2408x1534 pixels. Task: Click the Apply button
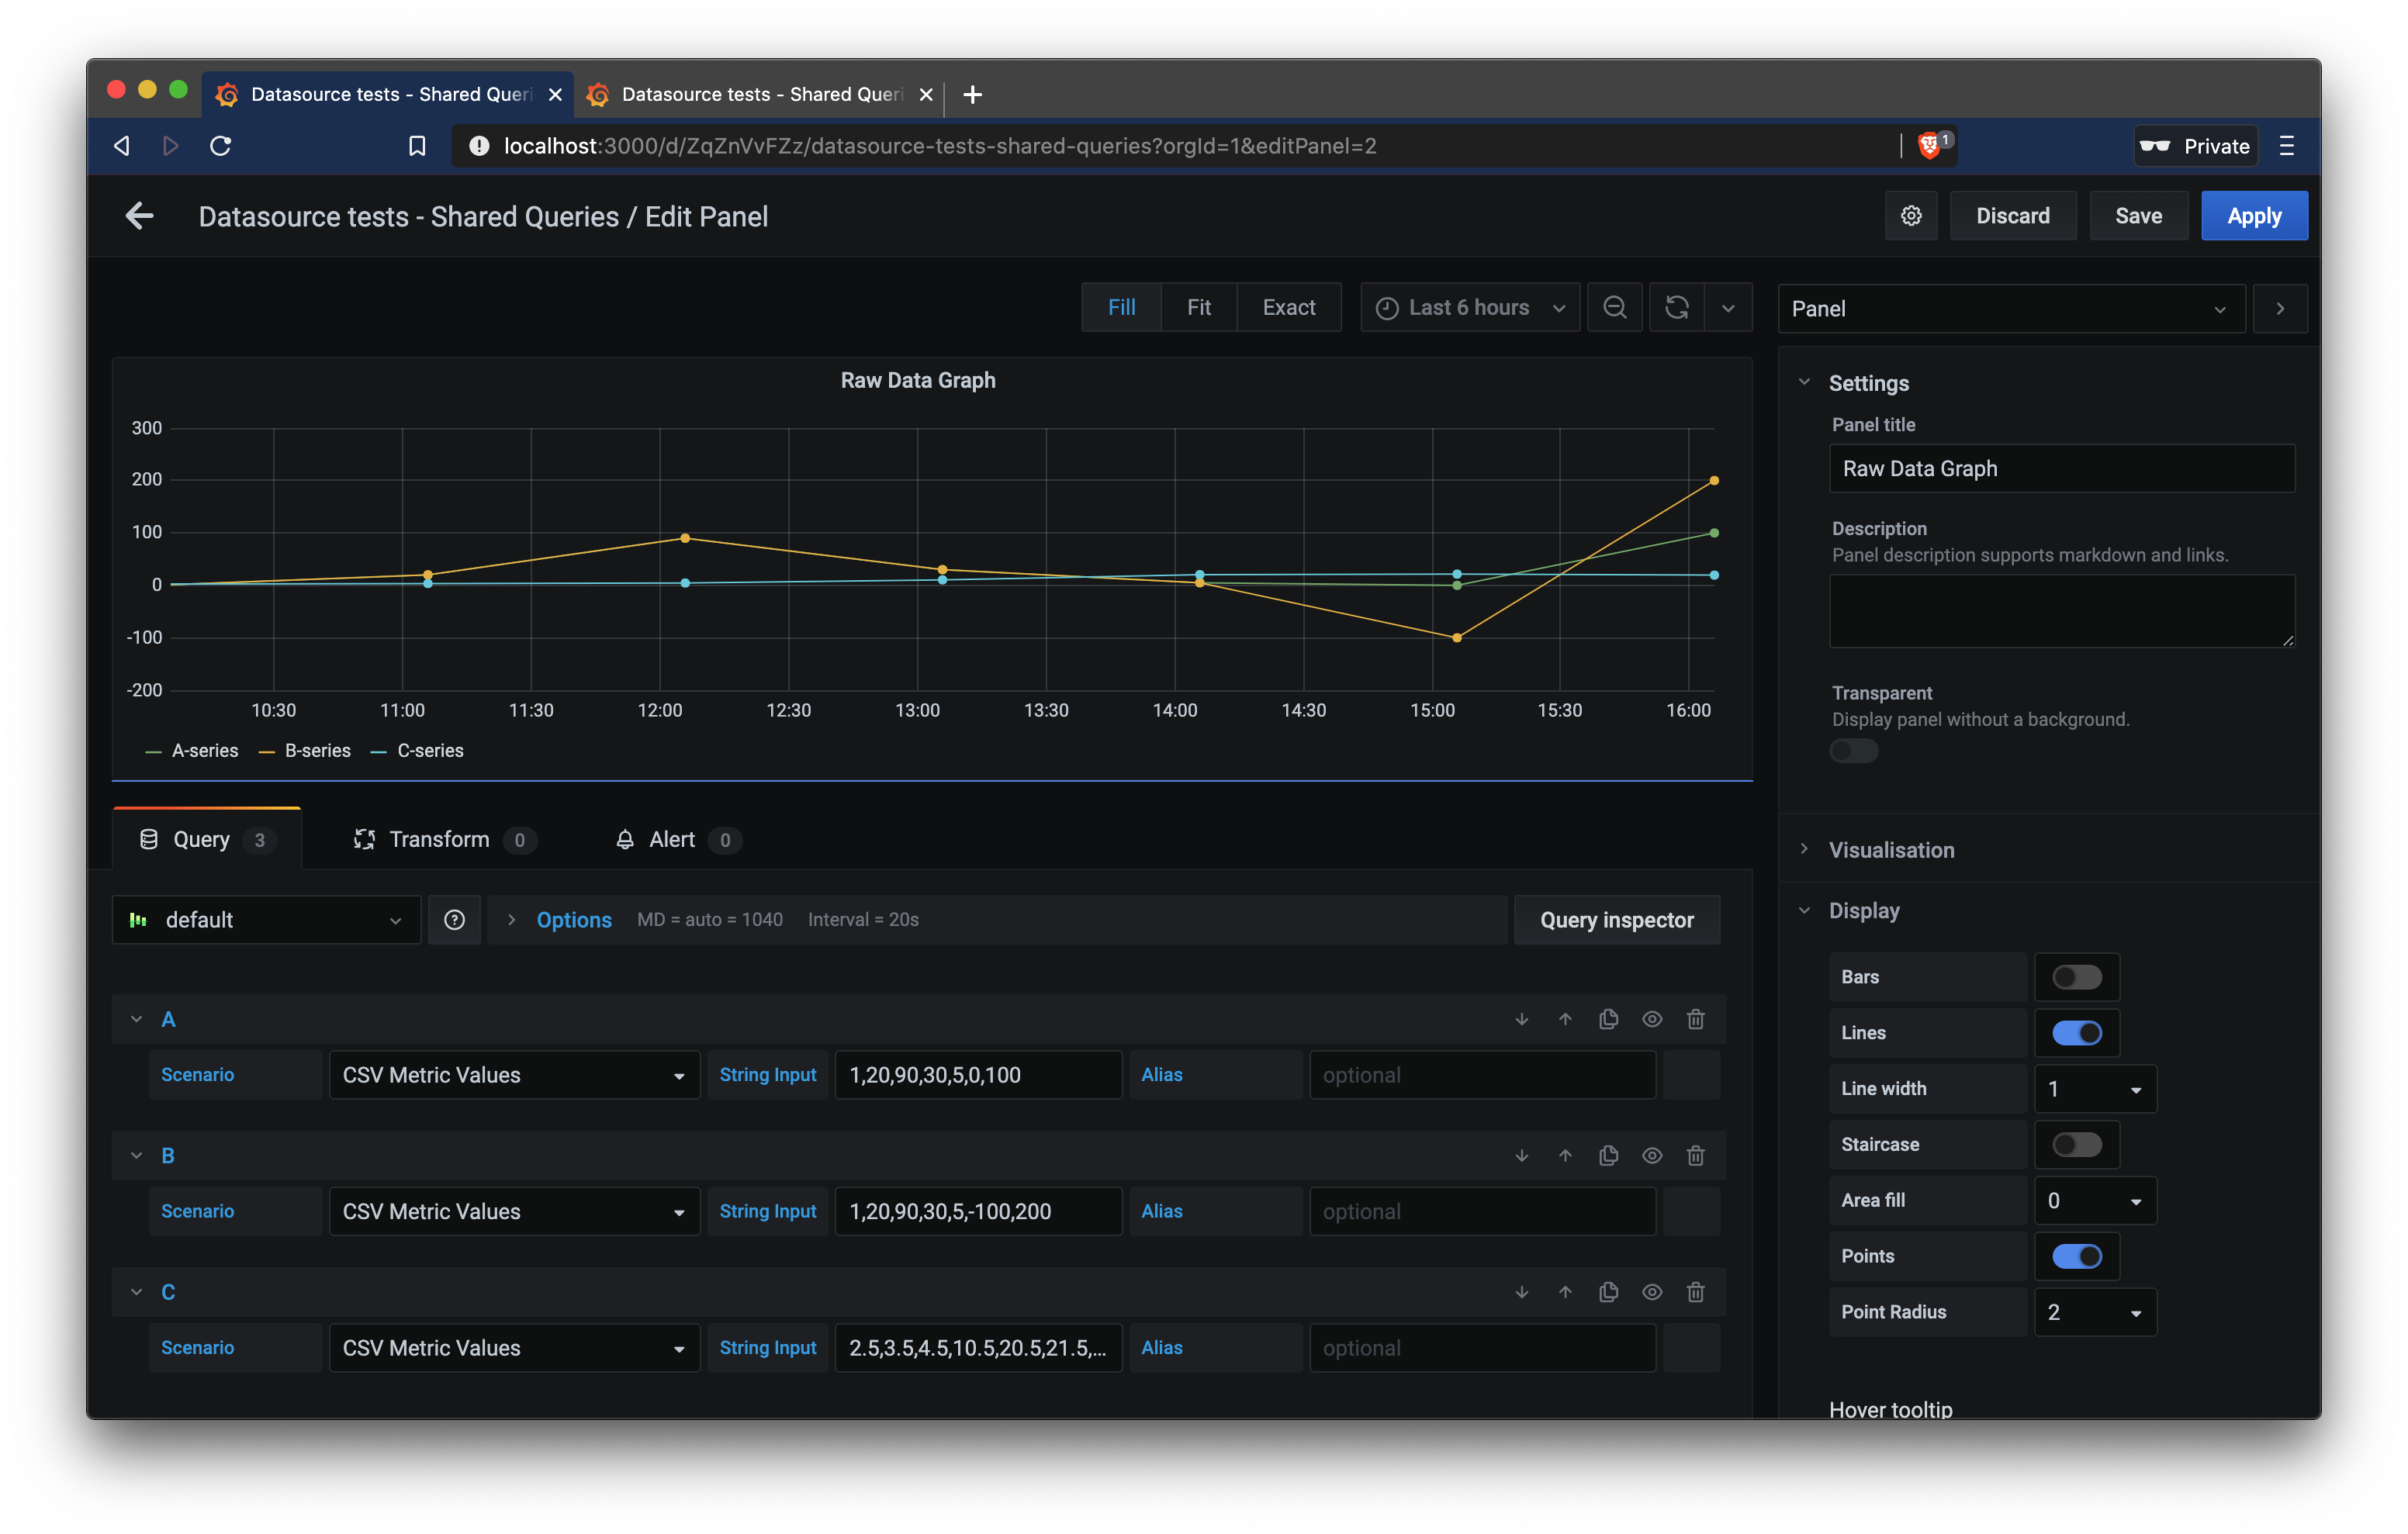point(2254,215)
